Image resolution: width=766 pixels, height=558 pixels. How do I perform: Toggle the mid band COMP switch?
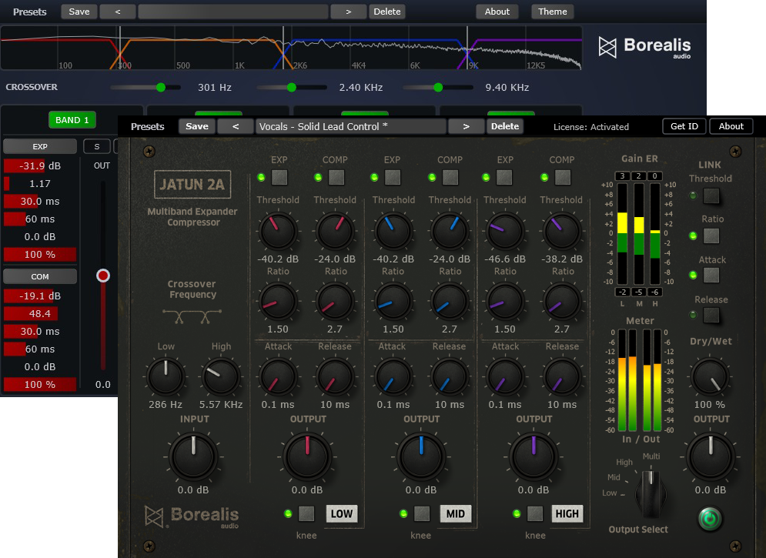450,177
